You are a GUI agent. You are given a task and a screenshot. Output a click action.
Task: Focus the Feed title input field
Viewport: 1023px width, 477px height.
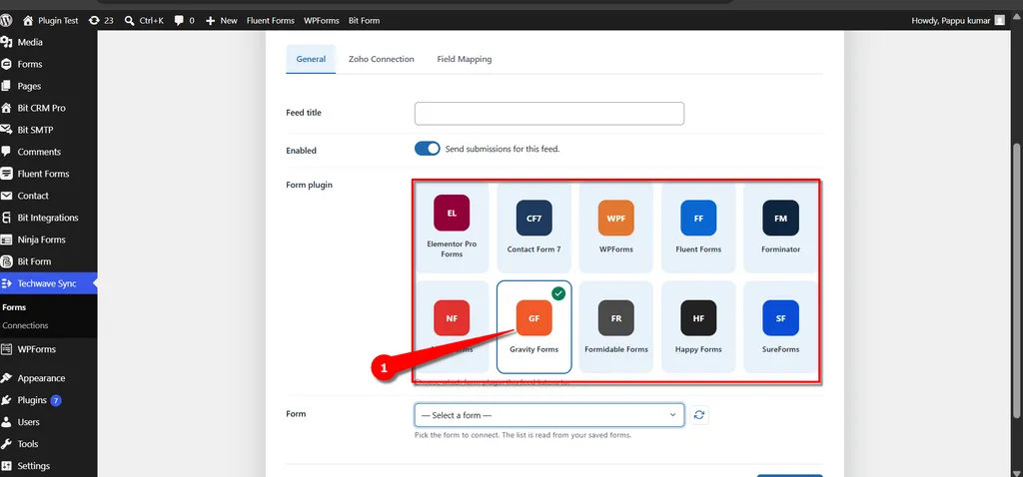pyautogui.click(x=549, y=114)
